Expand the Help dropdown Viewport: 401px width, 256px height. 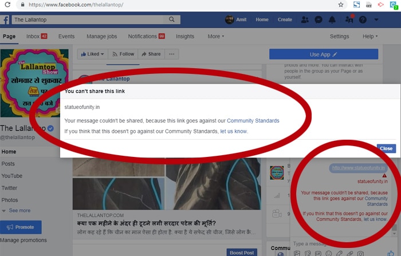[370, 36]
